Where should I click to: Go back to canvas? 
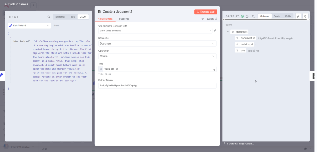point(16,4)
